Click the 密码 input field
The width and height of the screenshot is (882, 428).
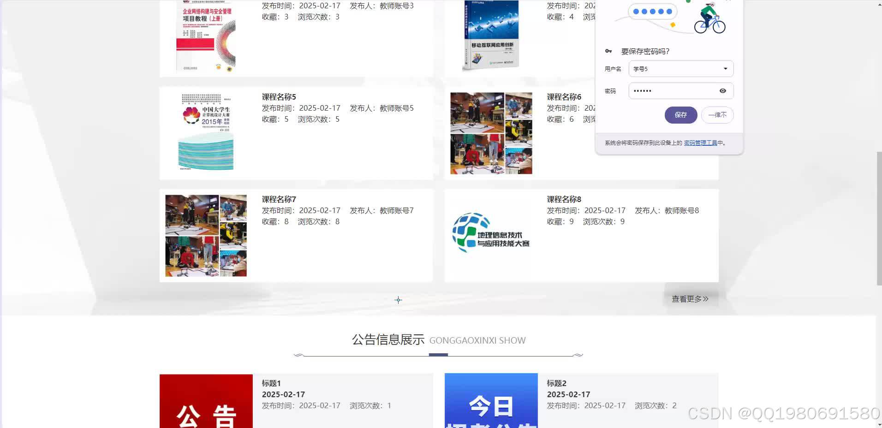pos(673,90)
